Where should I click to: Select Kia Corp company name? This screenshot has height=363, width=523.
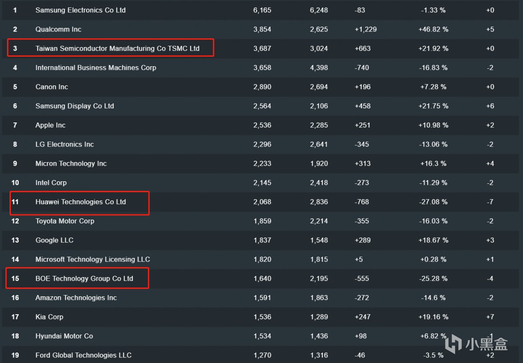click(49, 317)
